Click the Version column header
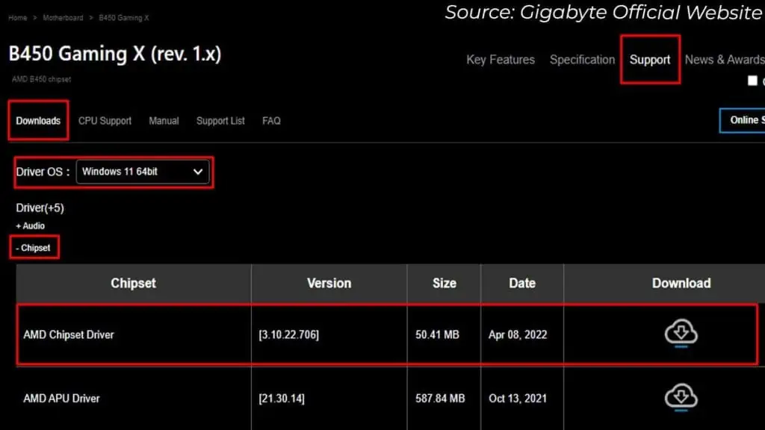The height and width of the screenshot is (430, 765). pos(329,283)
